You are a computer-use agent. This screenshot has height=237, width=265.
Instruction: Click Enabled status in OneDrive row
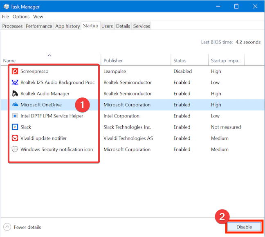point(182,105)
